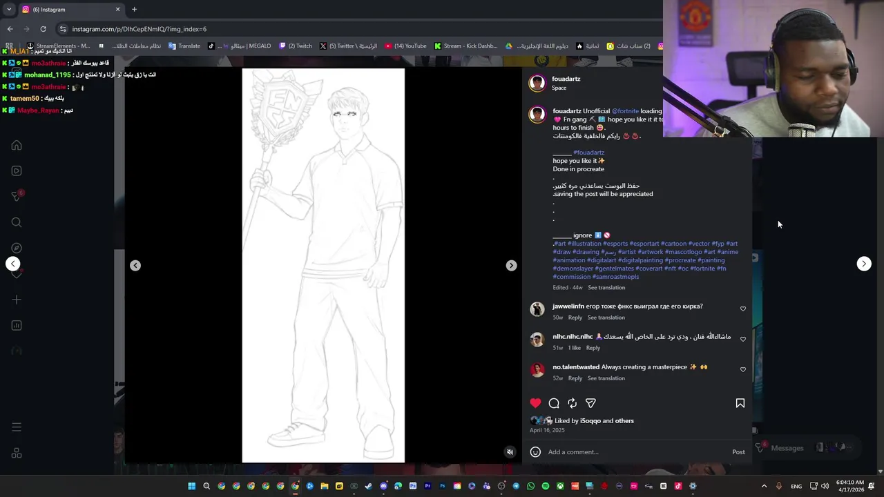Like the comment by jawwelinfn
The height and width of the screenshot is (497, 884).
click(743, 309)
